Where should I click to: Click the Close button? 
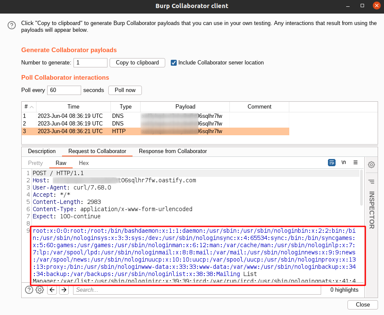[x=363, y=305]
